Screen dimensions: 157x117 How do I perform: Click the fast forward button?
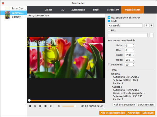click(x=40, y=106)
